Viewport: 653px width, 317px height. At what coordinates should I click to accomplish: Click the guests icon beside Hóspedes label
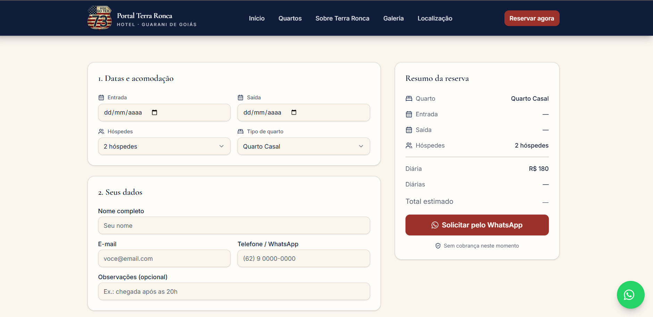tap(101, 132)
